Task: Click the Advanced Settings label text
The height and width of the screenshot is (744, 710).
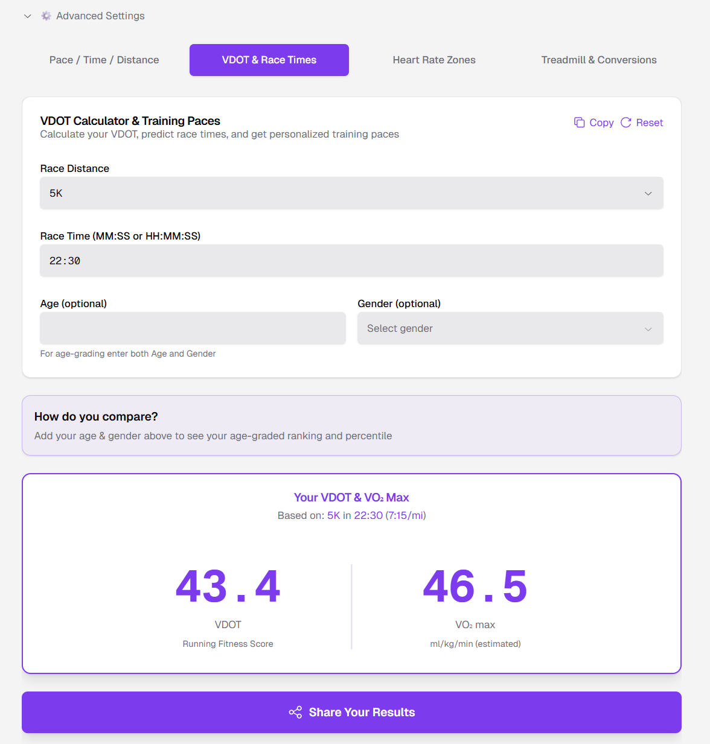Action: click(x=100, y=16)
